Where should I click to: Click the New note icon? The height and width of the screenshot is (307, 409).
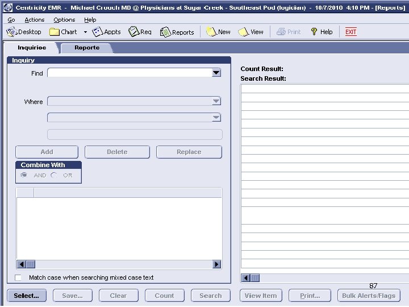pyautogui.click(x=211, y=32)
